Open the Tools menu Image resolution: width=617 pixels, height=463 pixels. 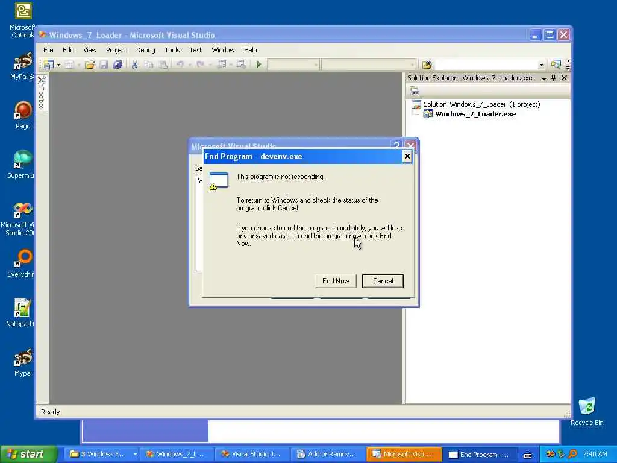tap(172, 50)
